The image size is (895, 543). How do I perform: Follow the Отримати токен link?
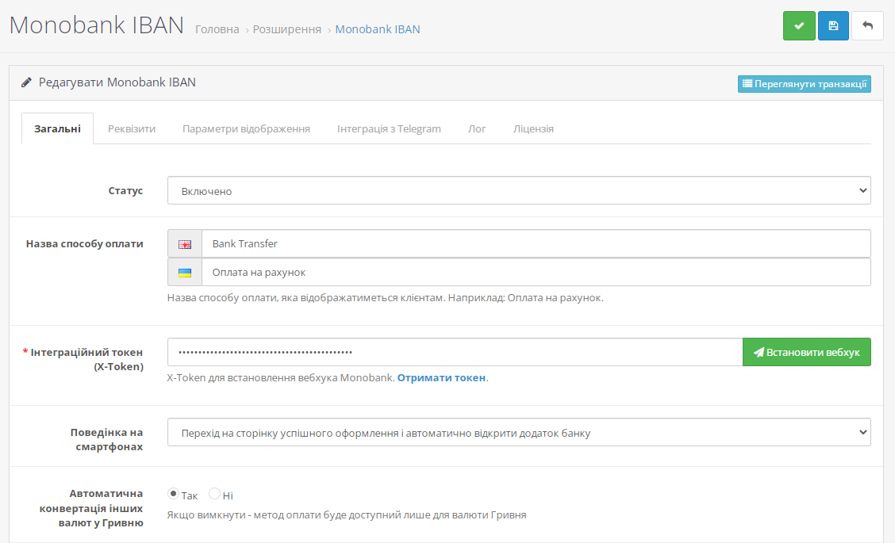point(441,377)
